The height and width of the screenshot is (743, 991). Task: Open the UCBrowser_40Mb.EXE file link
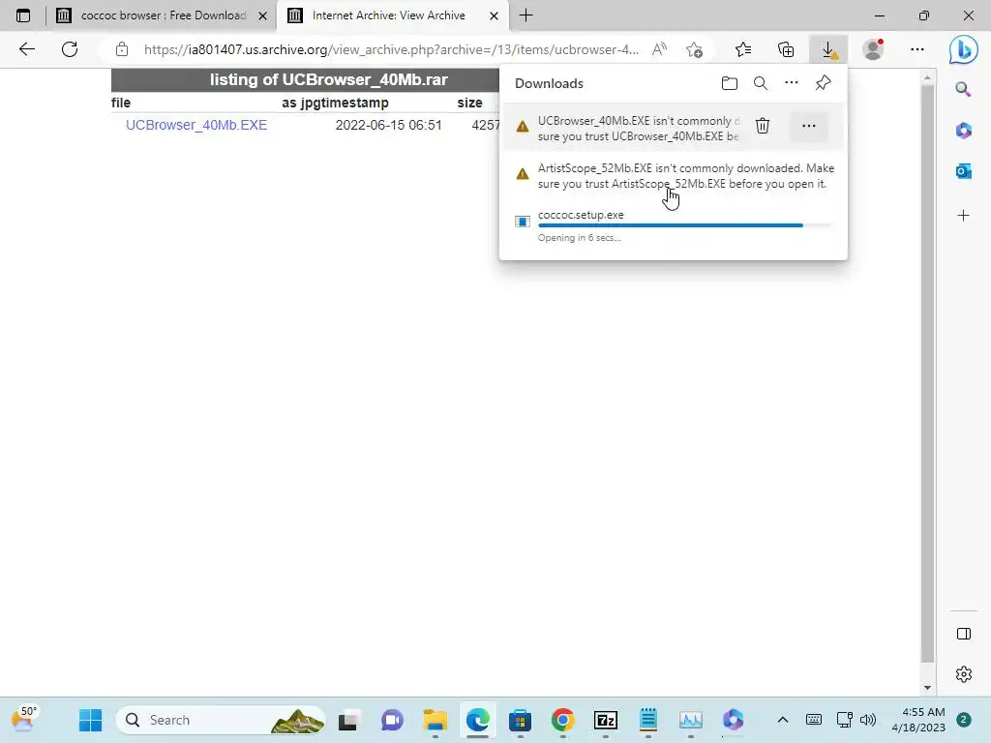196,125
